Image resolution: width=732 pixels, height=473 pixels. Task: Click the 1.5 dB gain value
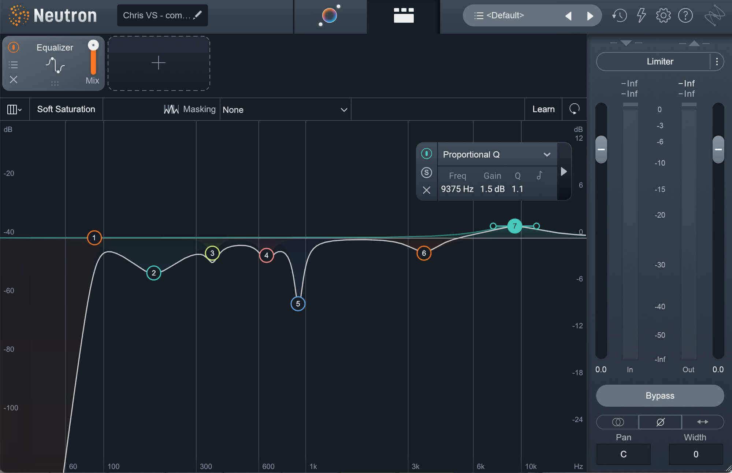pyautogui.click(x=492, y=189)
